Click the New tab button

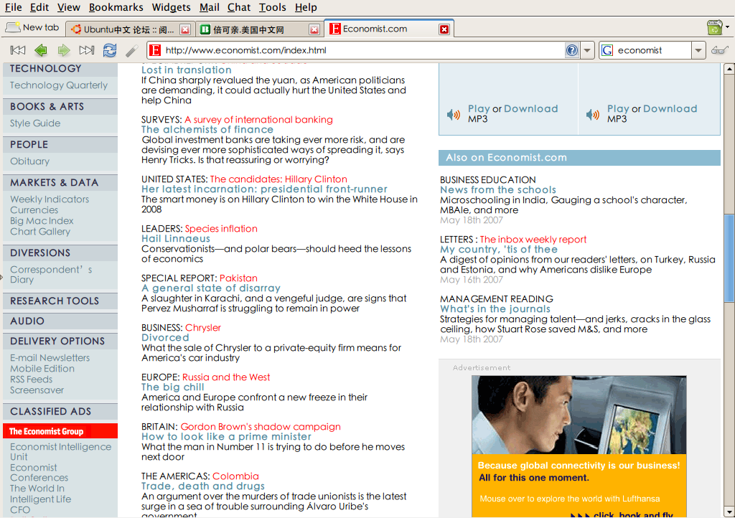(32, 28)
